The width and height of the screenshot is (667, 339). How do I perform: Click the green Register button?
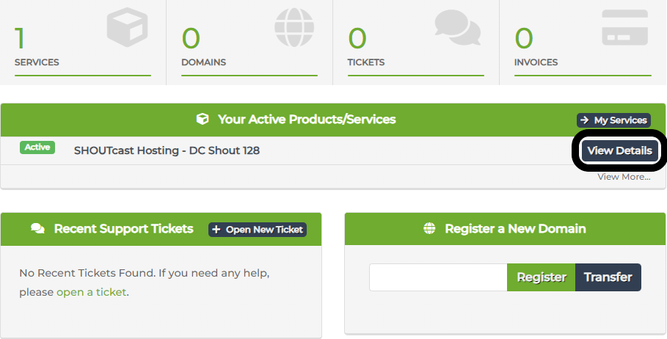tap(541, 277)
